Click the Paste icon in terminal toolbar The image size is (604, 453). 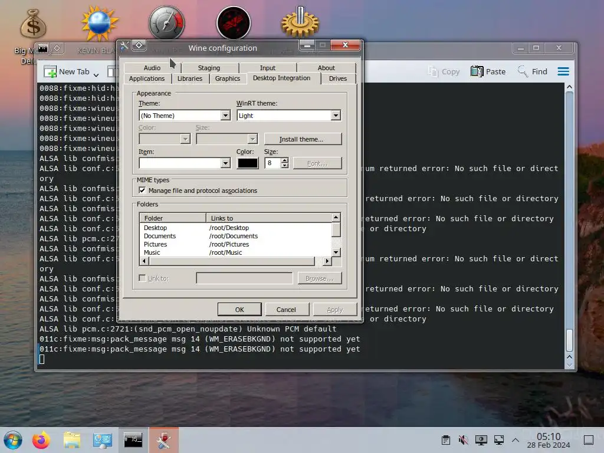click(477, 71)
